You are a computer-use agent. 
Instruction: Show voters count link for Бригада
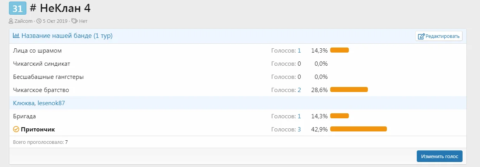[x=299, y=116]
